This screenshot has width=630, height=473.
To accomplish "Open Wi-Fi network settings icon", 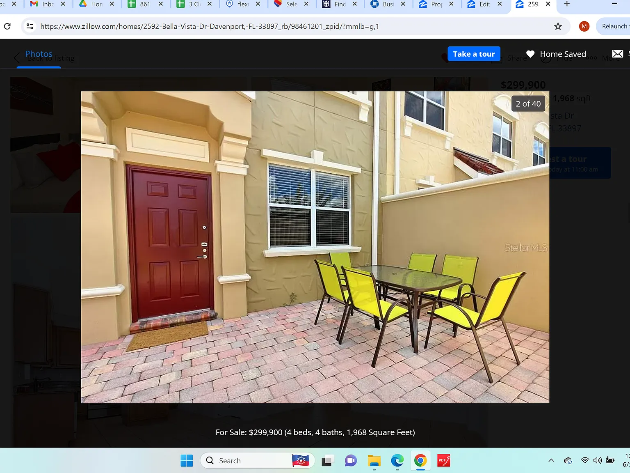I will coord(585,460).
